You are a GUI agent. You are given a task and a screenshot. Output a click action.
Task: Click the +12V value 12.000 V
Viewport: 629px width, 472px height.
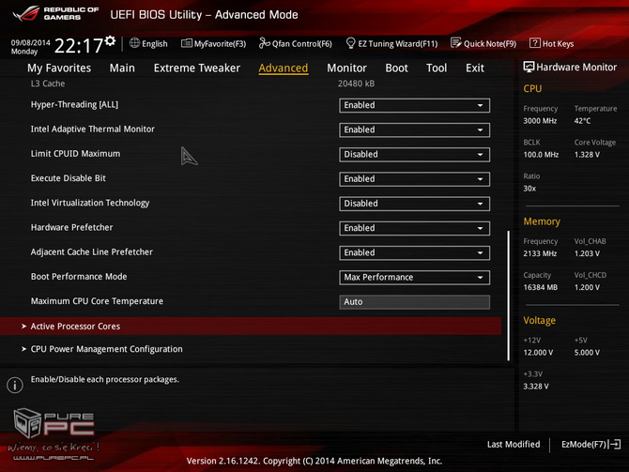pyautogui.click(x=538, y=353)
